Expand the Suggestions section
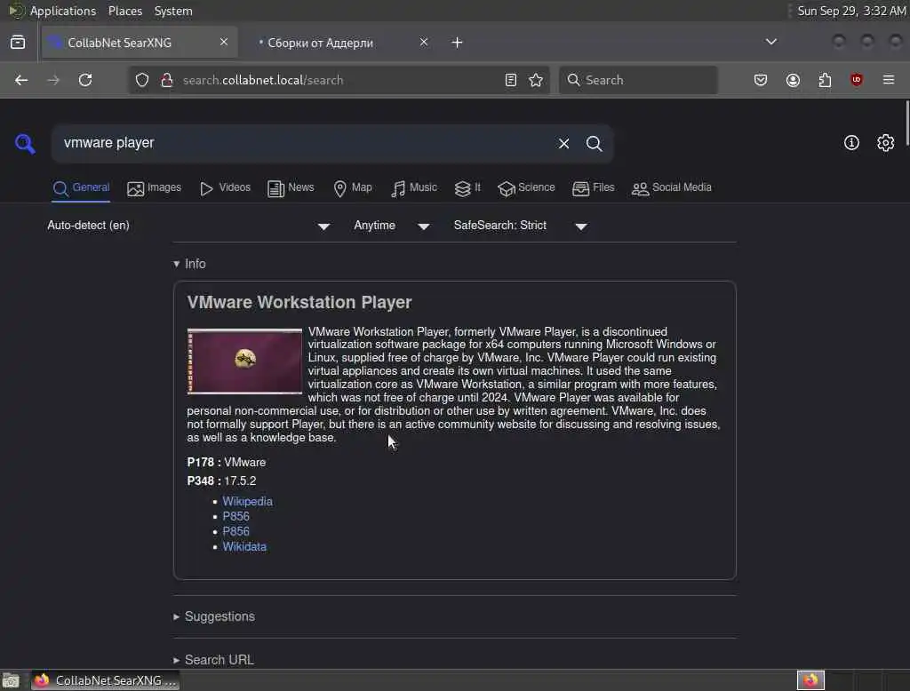Viewport: 910px width, 691px height. [214, 616]
